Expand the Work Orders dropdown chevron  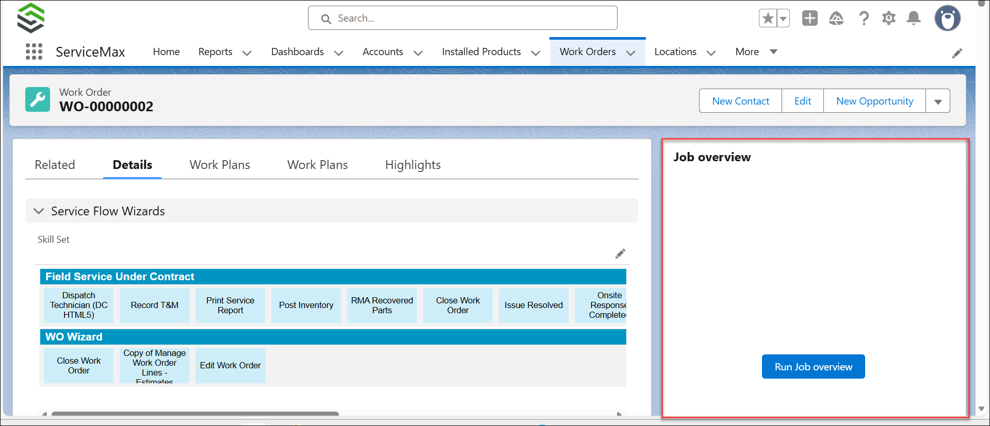point(631,53)
